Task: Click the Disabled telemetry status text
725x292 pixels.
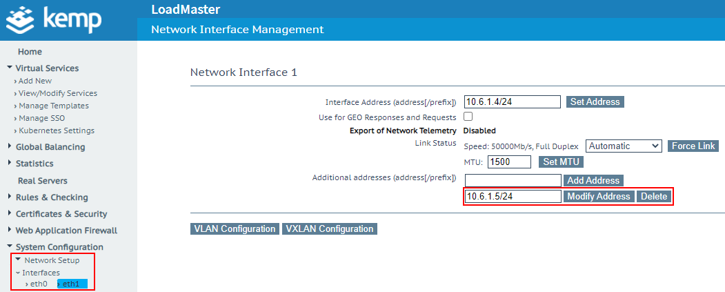Action: coord(479,131)
